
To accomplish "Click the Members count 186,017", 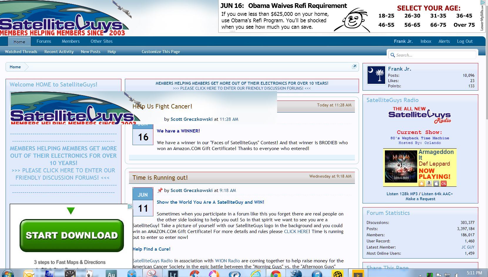I will [467, 235].
